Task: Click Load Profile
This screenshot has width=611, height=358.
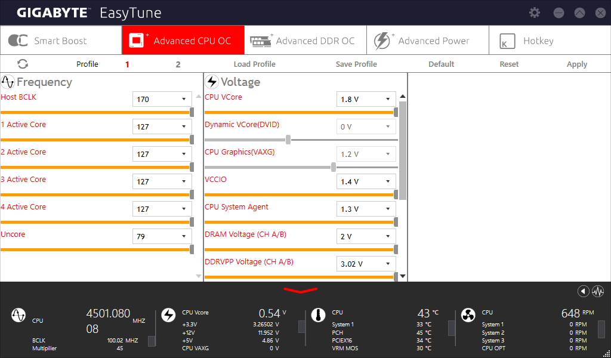Action: click(x=254, y=64)
